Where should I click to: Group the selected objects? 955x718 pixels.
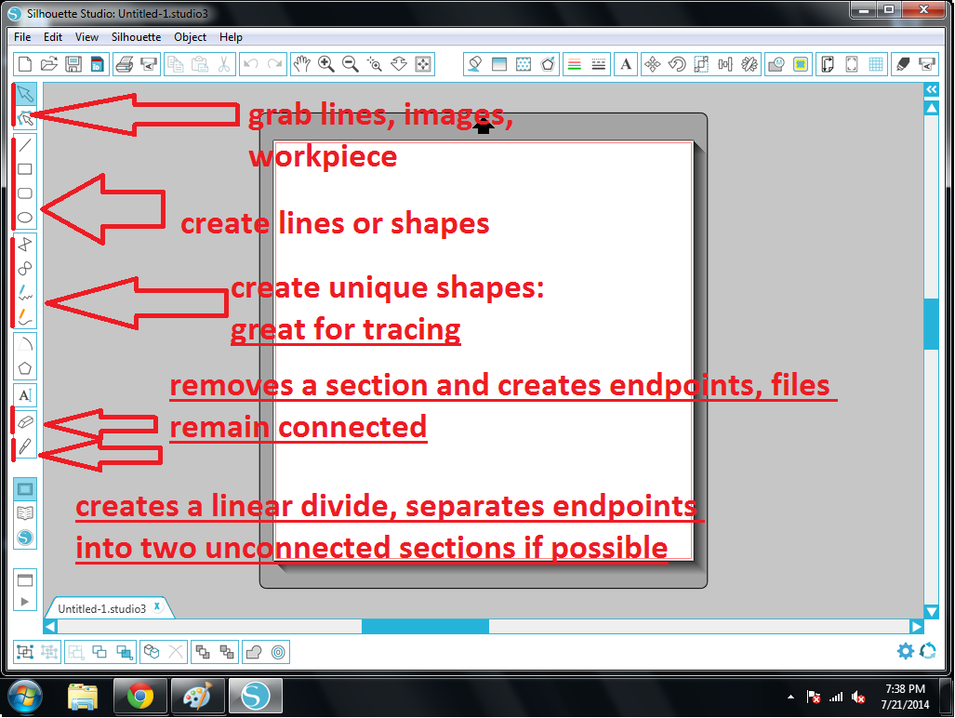point(25,652)
